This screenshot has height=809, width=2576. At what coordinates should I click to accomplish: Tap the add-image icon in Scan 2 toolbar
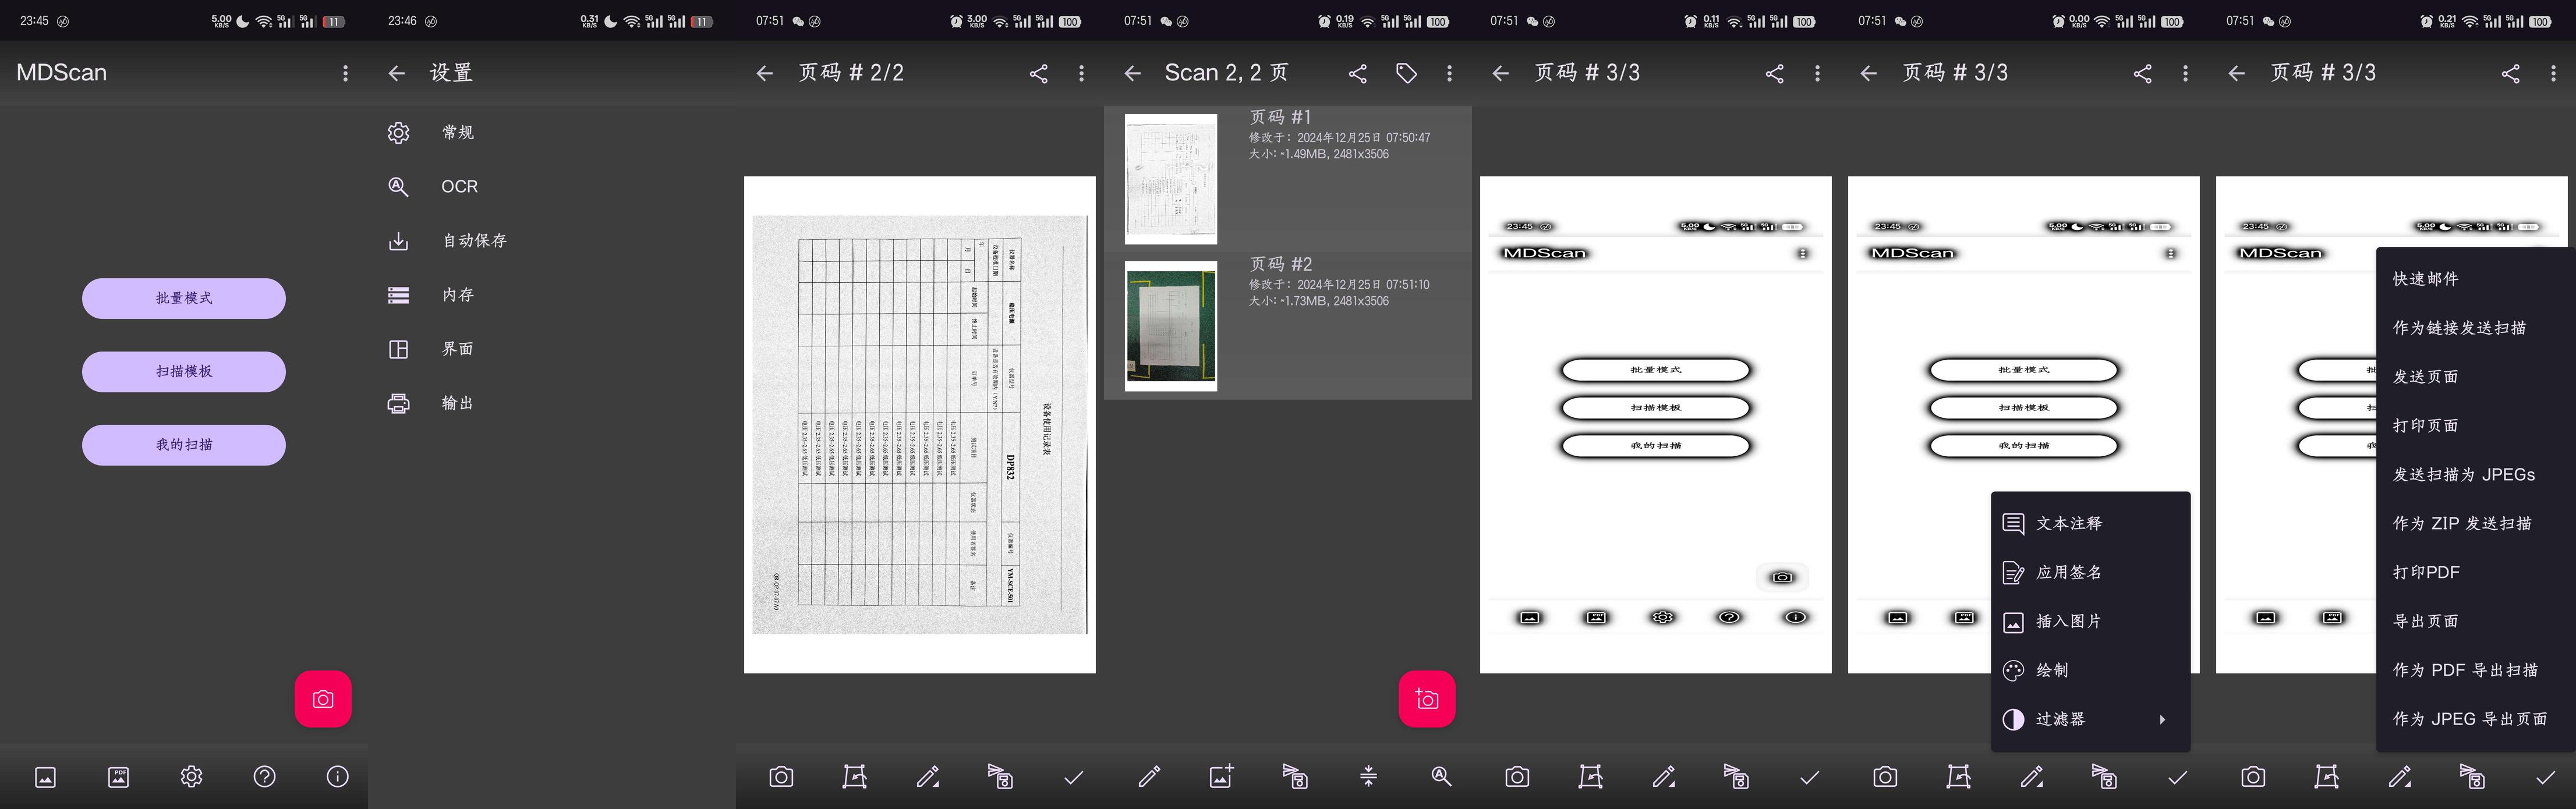1221,777
